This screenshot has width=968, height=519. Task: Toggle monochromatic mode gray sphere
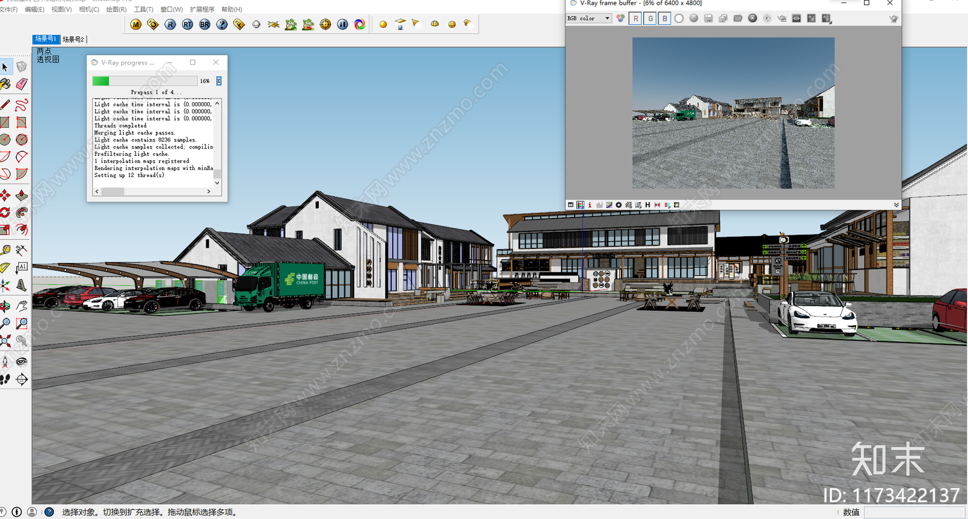click(x=694, y=19)
